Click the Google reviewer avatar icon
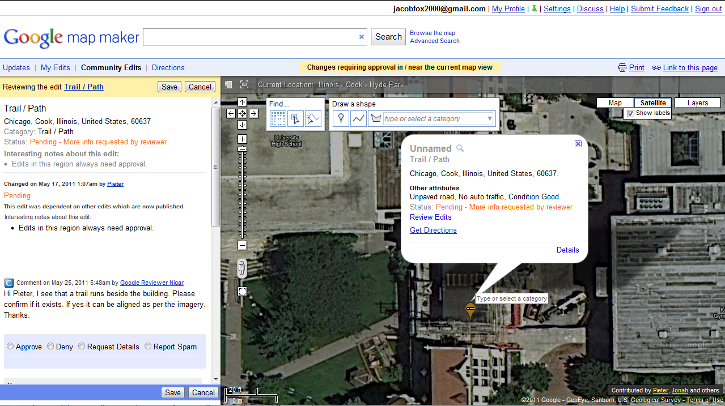The width and height of the screenshot is (725, 406). [x=9, y=283]
